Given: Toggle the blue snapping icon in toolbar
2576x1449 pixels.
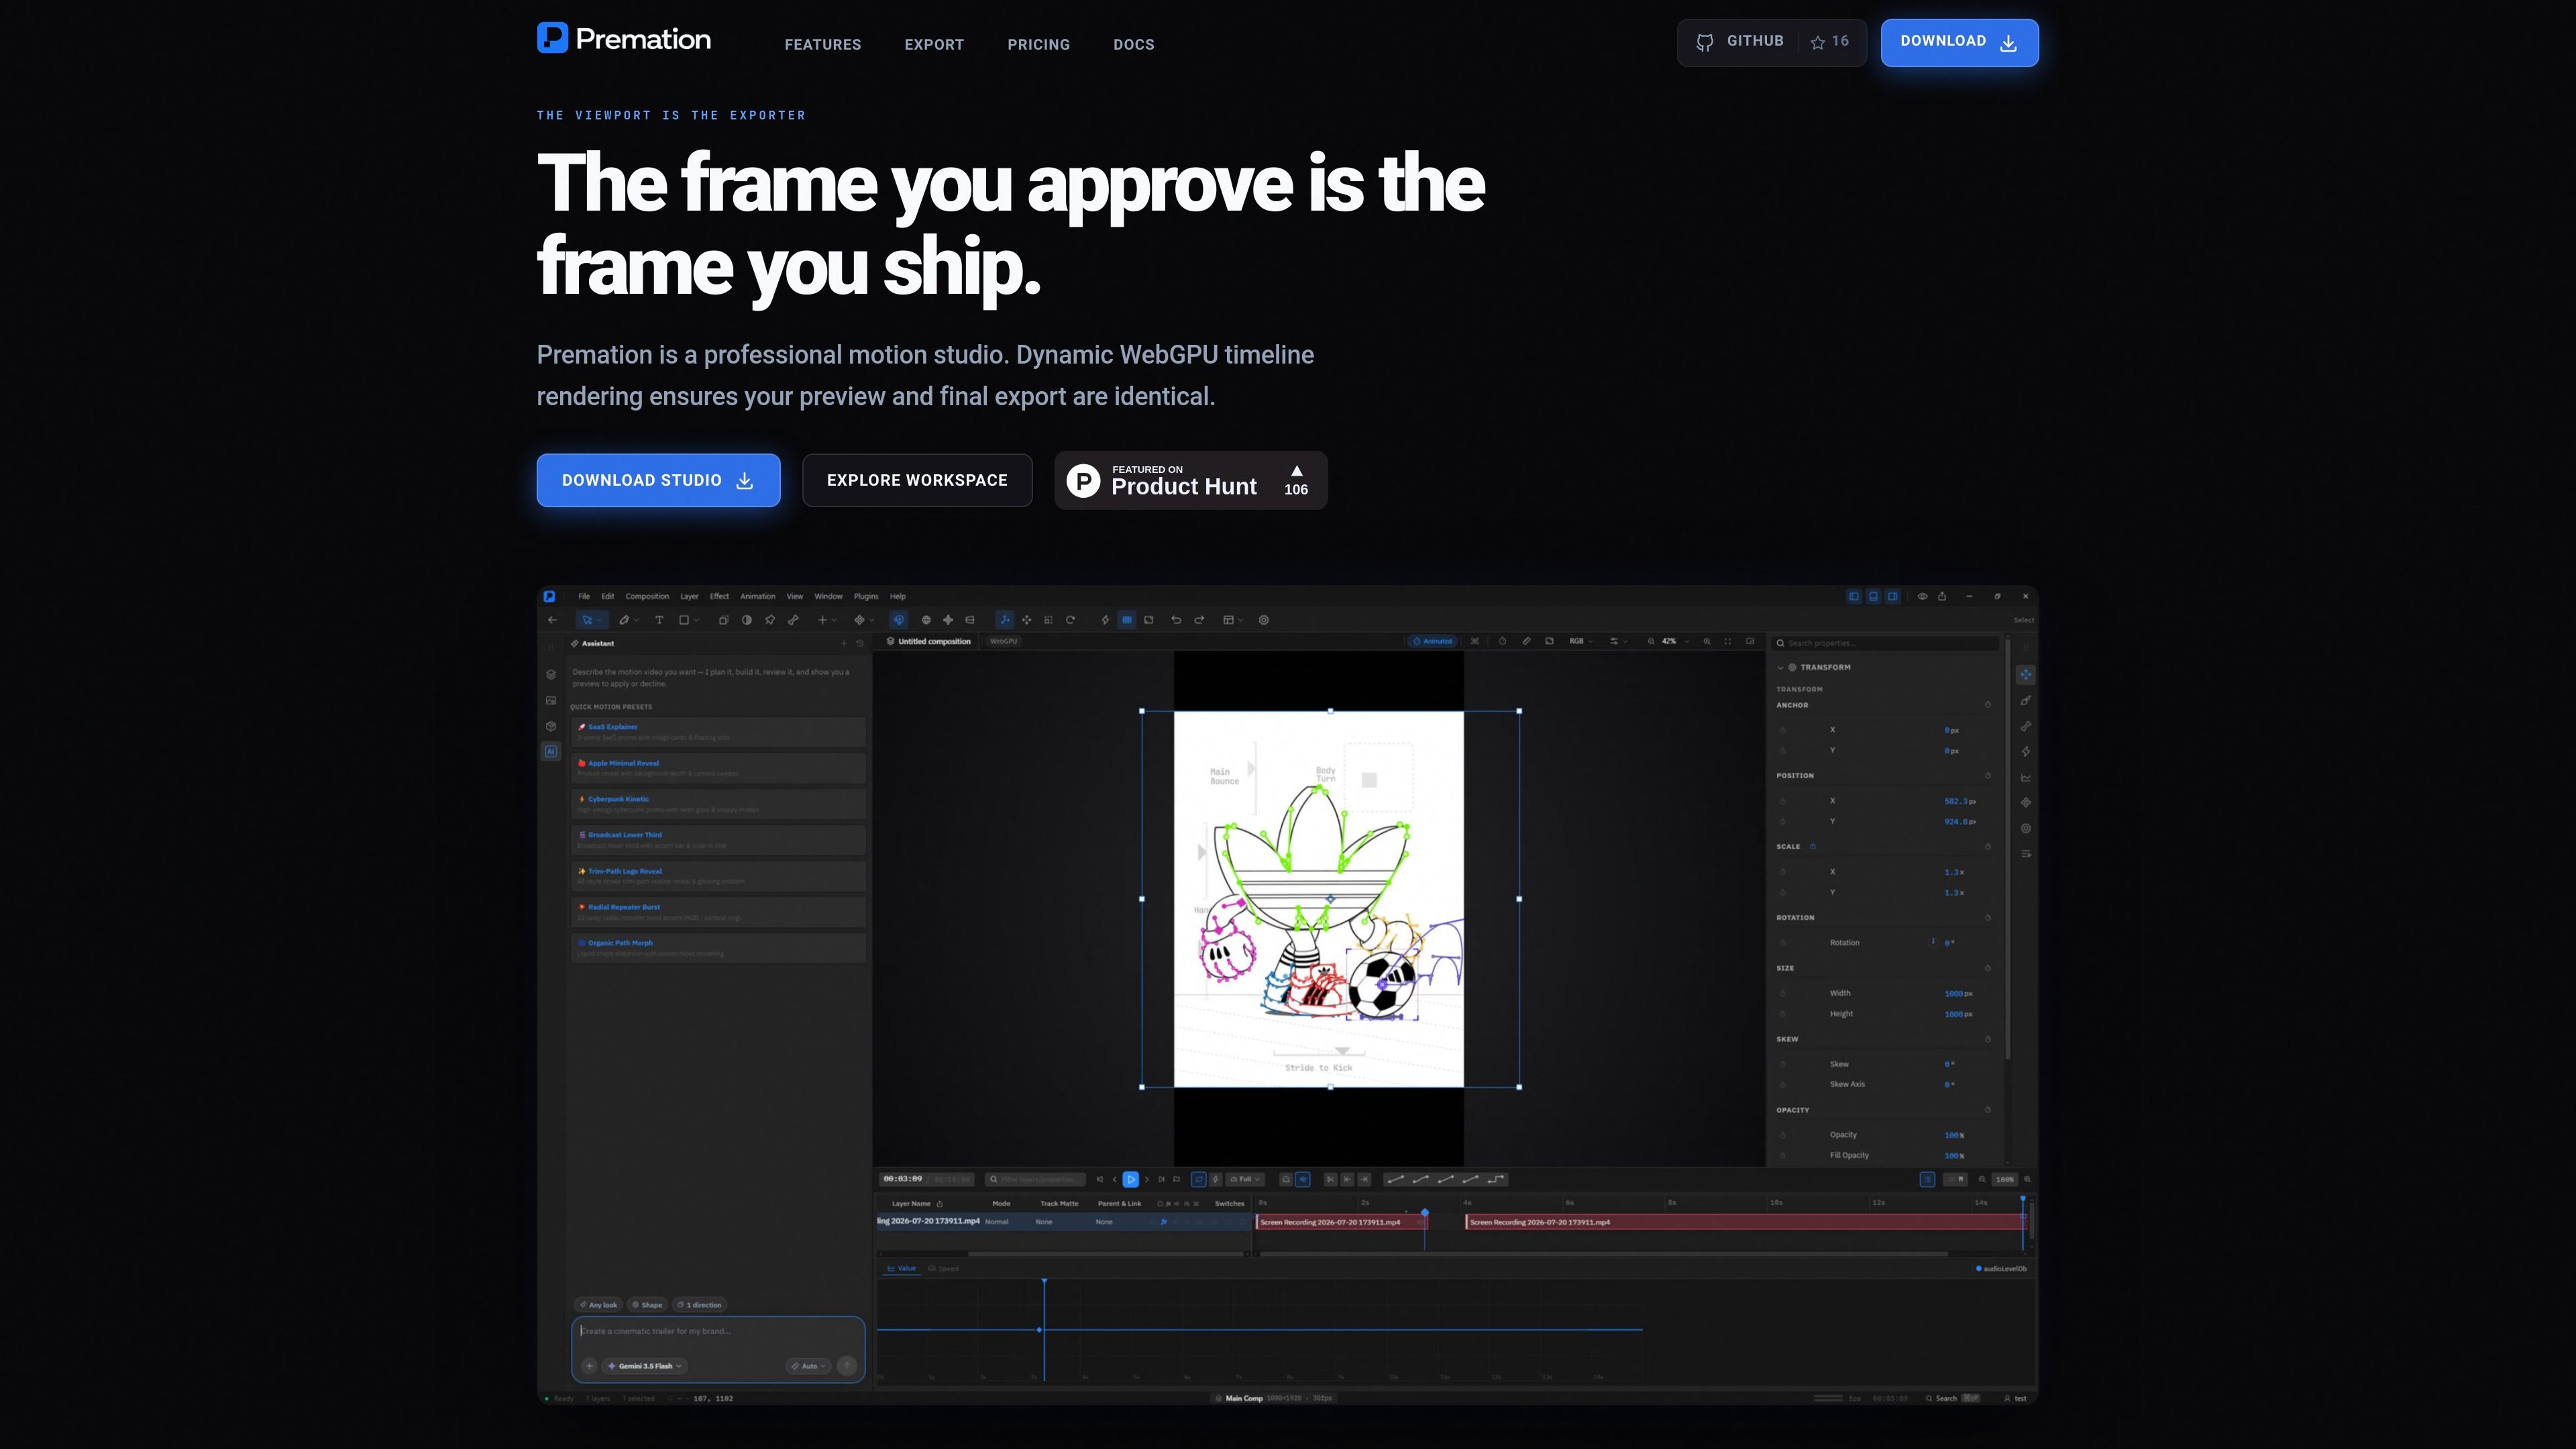Looking at the screenshot, I should 898,620.
